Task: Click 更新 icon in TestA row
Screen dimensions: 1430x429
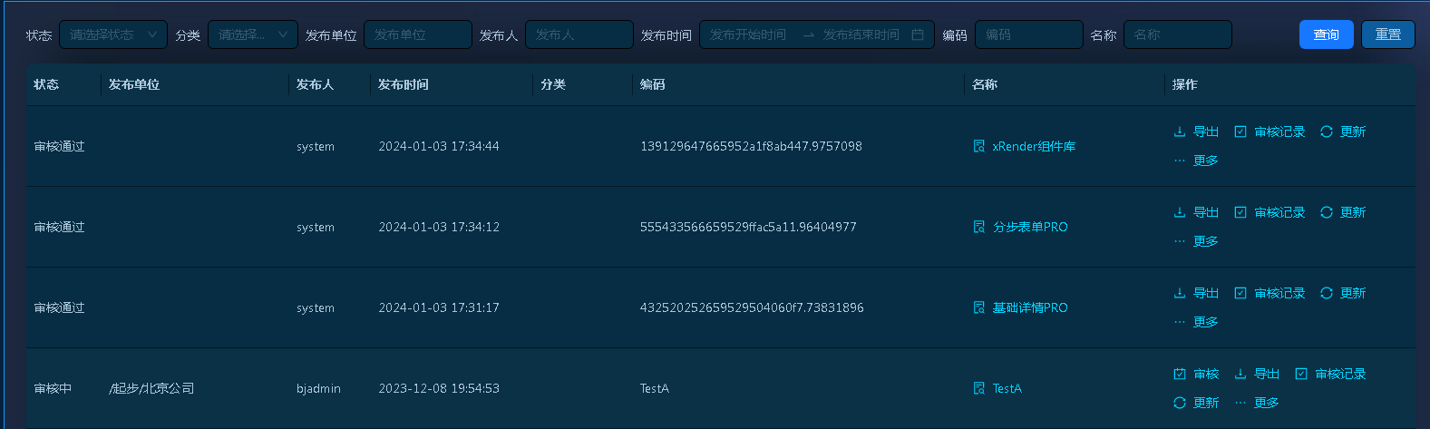Action: coord(1180,403)
